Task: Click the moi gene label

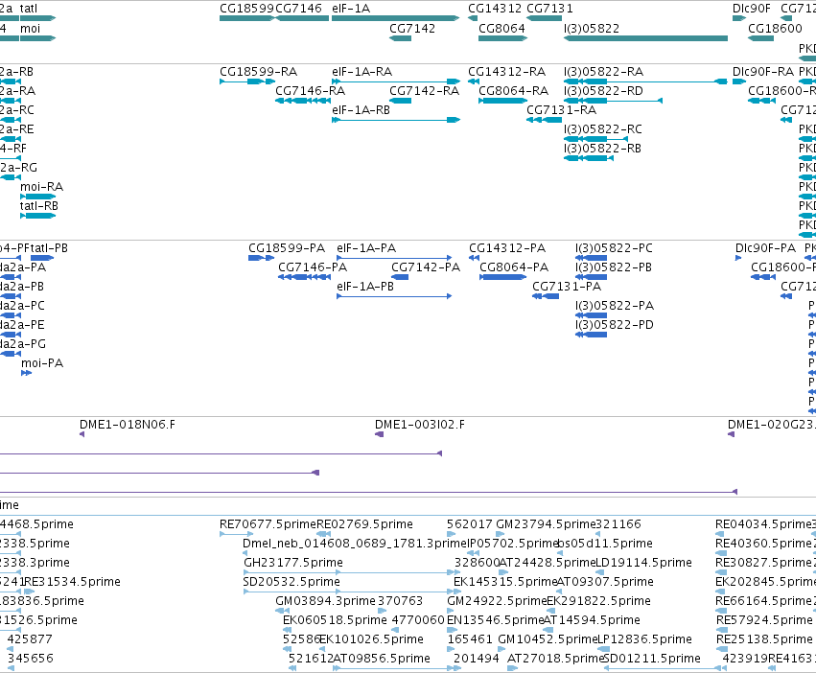Action: (30, 28)
